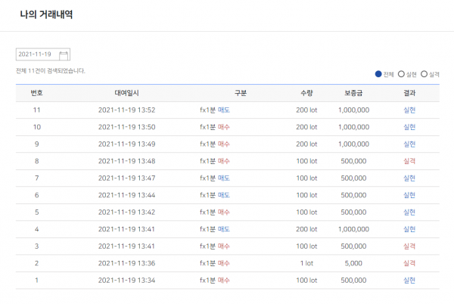Click the 5,000 deposit cell

click(x=353, y=263)
